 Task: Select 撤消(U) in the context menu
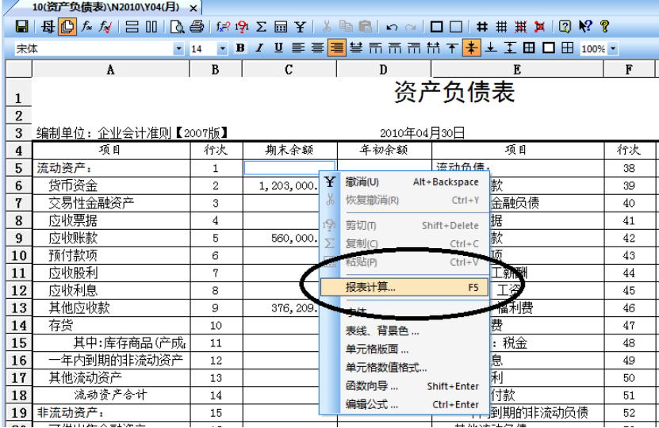(362, 182)
